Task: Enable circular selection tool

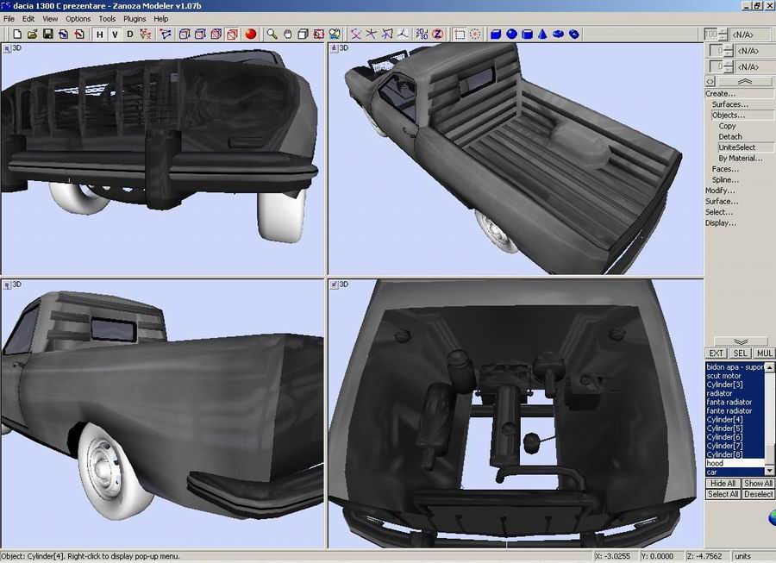Action: pos(475,34)
